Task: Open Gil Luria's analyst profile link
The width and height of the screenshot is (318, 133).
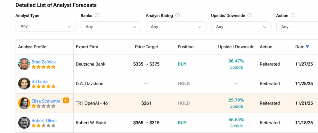Action: [39, 81]
